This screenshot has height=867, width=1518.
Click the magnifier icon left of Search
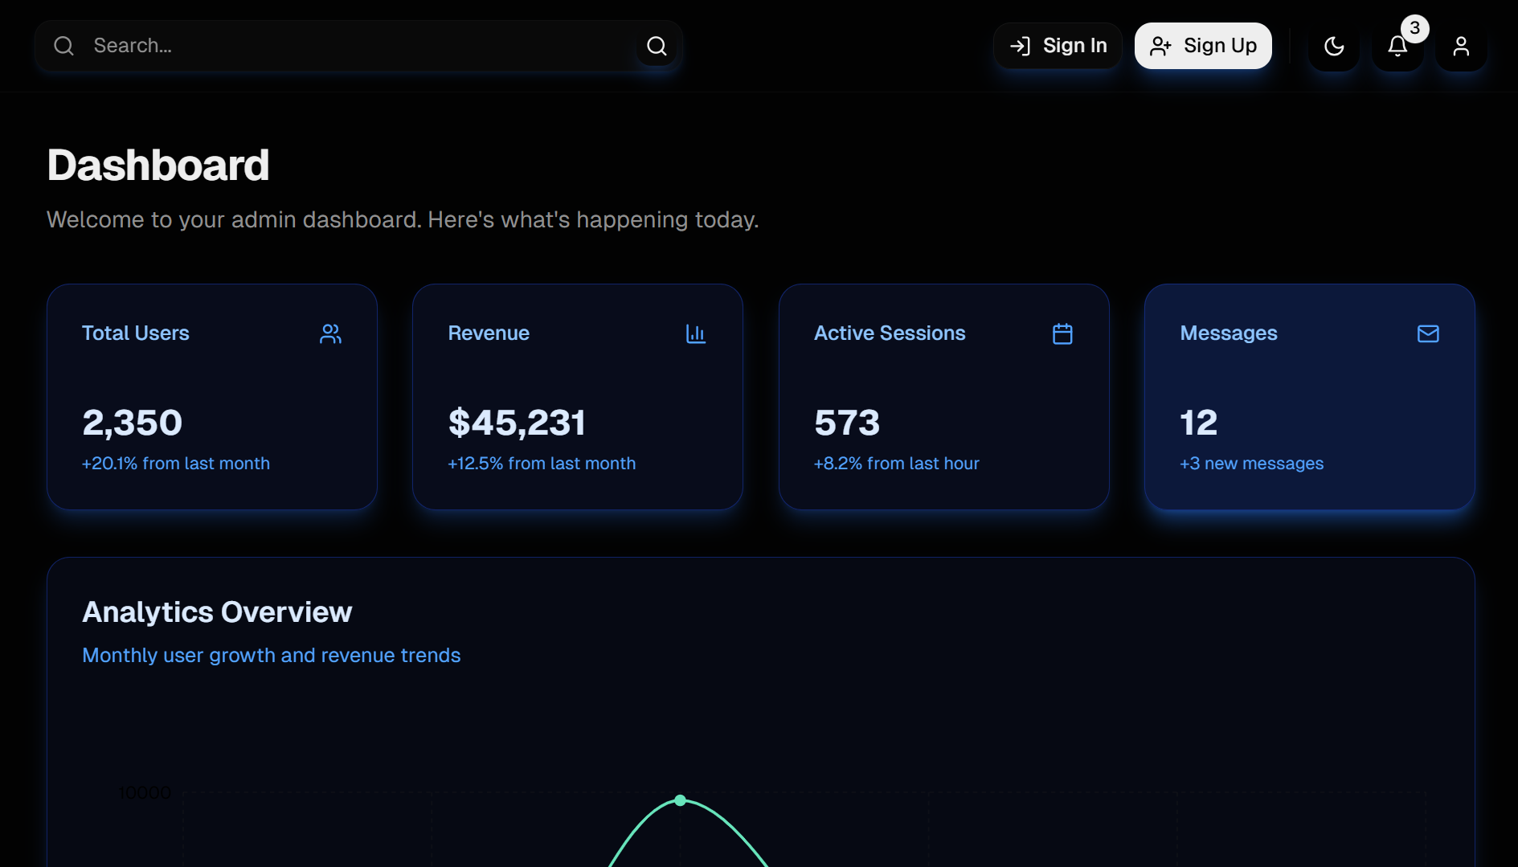coord(64,46)
